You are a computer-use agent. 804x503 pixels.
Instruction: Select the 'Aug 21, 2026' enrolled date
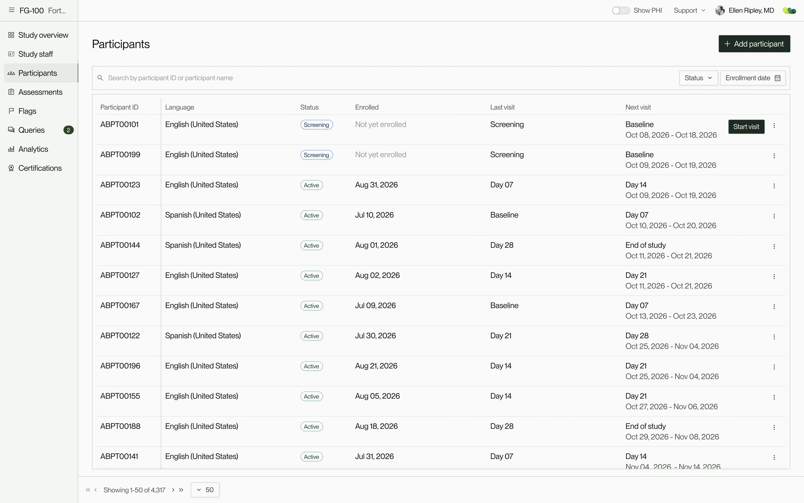pyautogui.click(x=376, y=366)
